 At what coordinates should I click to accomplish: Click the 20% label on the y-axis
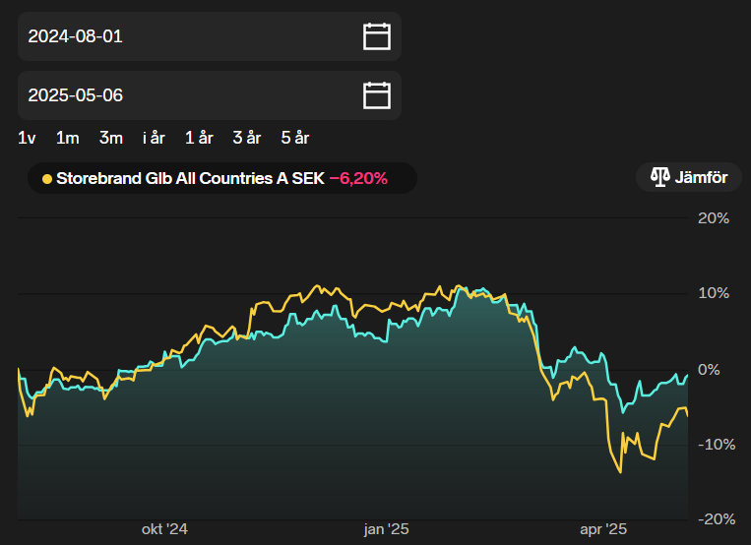[x=713, y=218]
